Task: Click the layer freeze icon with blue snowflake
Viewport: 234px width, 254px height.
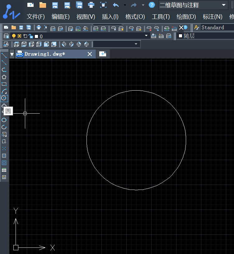Action: tap(131, 29)
